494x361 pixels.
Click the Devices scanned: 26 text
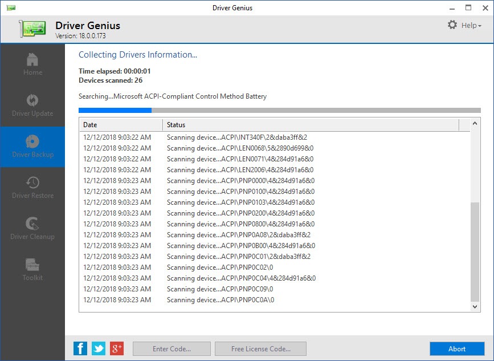111,80
